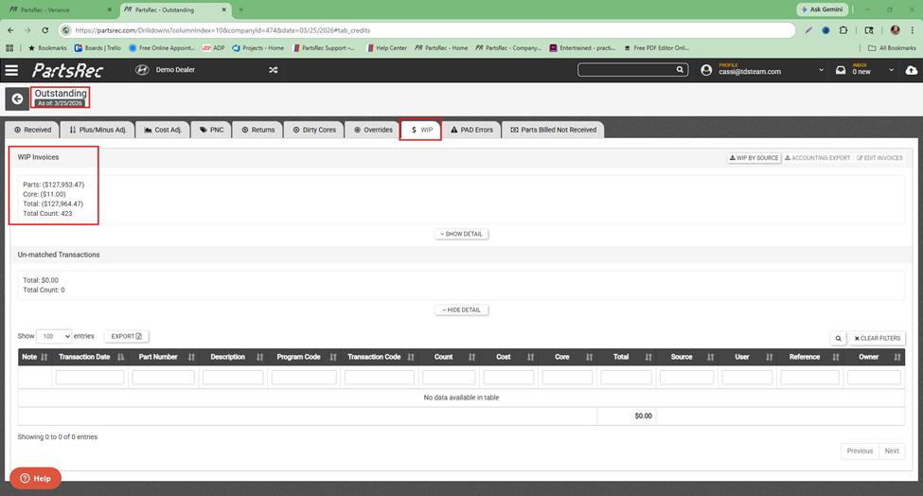Screen dimensions: 923x496
Task: Reload the page in browser
Action: click(x=44, y=30)
